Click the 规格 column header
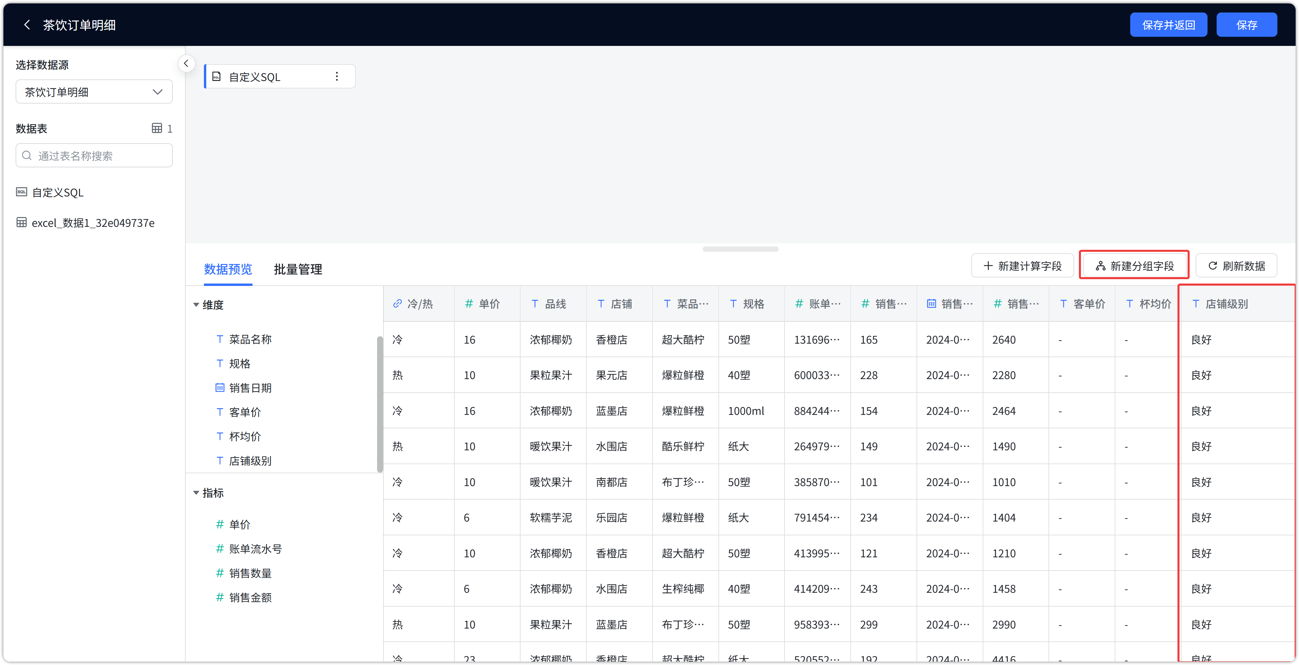Screen dimensions: 1299x665 pos(751,303)
